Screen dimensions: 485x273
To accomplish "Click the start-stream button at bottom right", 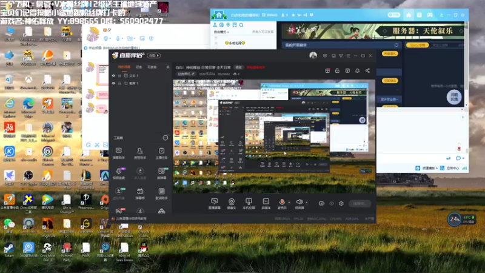I will click(x=360, y=203).
